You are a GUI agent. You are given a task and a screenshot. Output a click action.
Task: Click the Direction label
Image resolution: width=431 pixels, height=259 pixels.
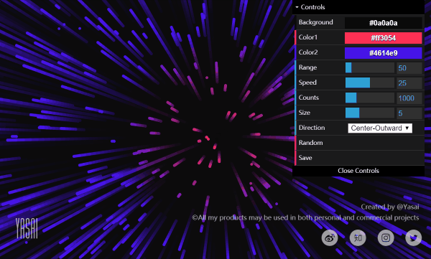coord(312,128)
